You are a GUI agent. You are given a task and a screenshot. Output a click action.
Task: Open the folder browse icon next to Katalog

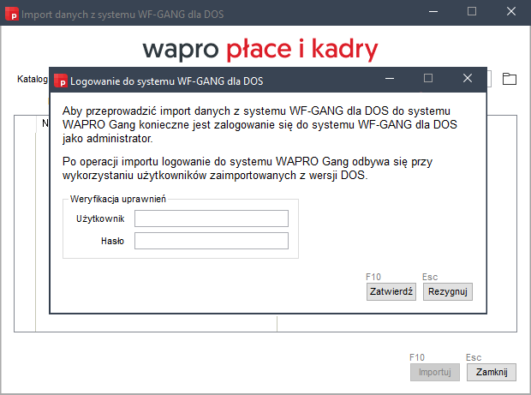tap(510, 79)
